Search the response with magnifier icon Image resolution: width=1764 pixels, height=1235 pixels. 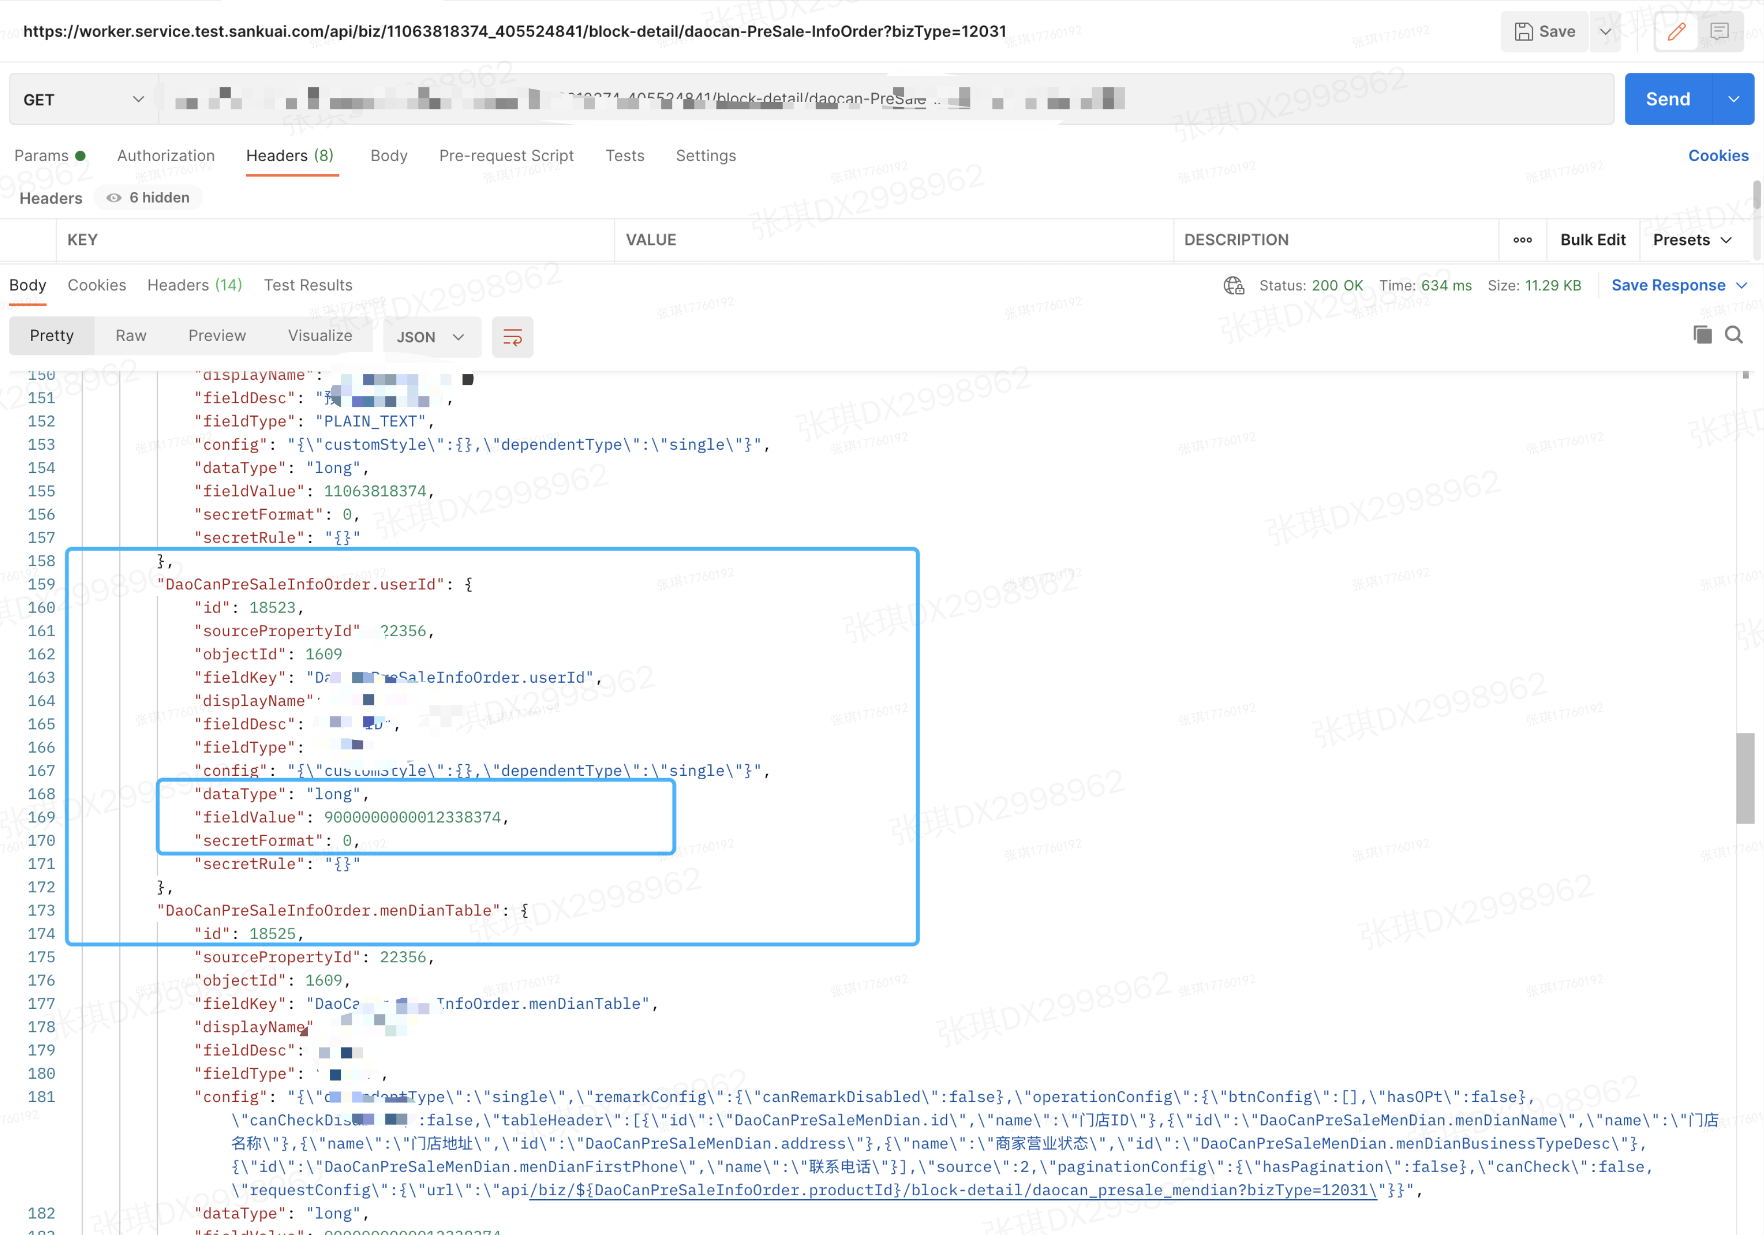pos(1734,335)
